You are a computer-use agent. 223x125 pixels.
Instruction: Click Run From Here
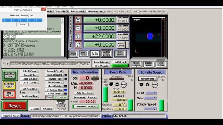click(29, 96)
